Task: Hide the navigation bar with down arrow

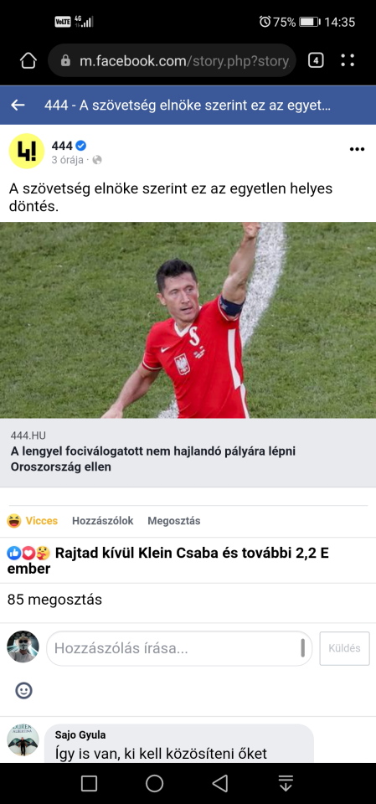Action: pyautogui.click(x=286, y=783)
